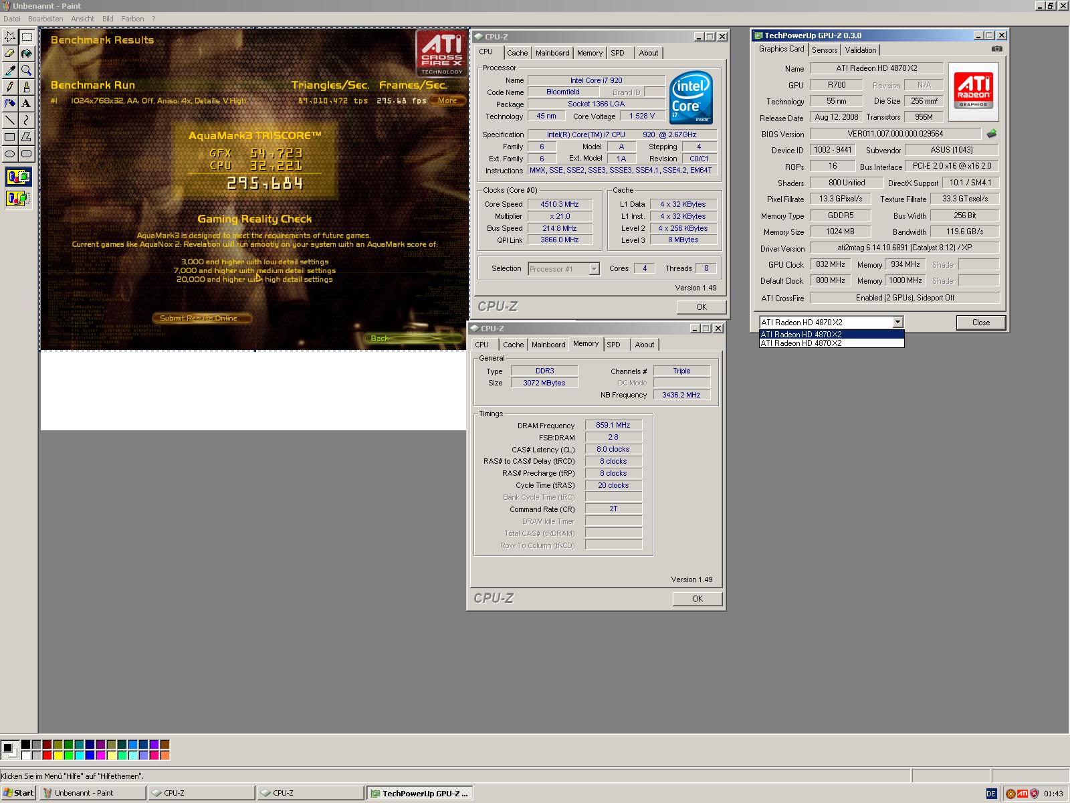Choose the Brush tool
Image resolution: width=1070 pixels, height=803 pixels.
pos(27,87)
